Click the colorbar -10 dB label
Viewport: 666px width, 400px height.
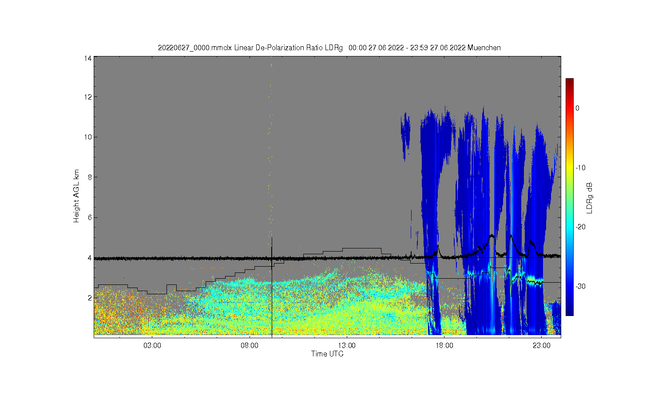(x=581, y=168)
